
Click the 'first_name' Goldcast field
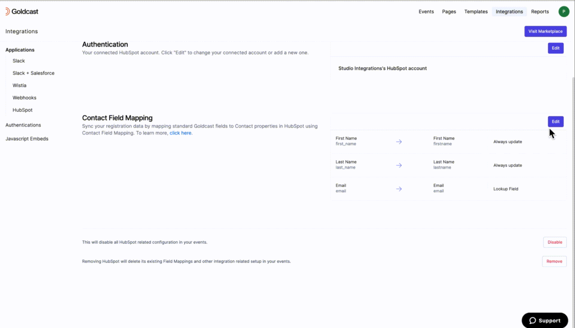pyautogui.click(x=346, y=144)
